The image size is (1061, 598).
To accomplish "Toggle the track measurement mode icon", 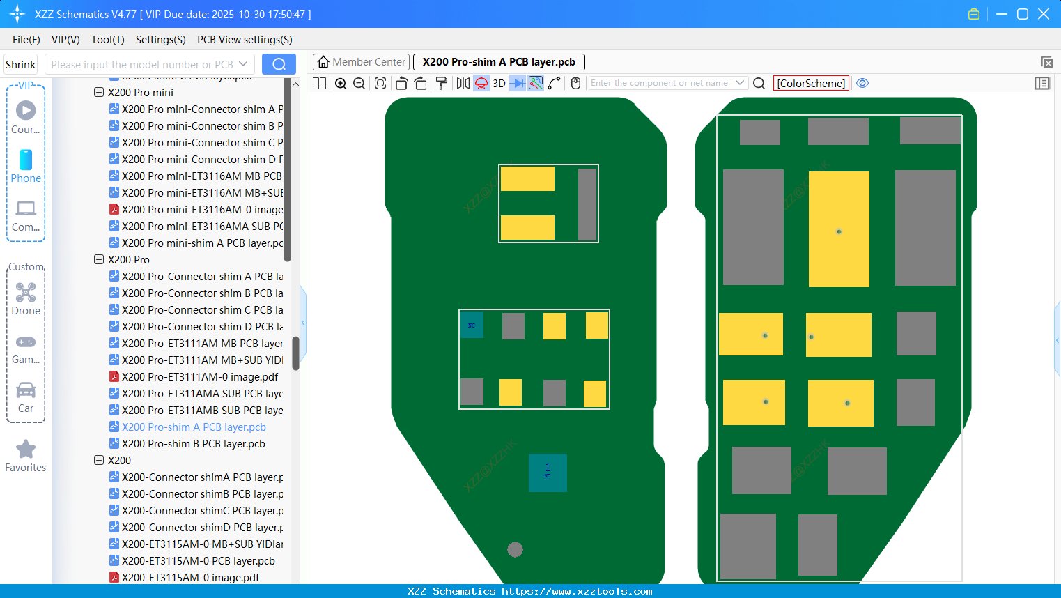I will click(535, 83).
